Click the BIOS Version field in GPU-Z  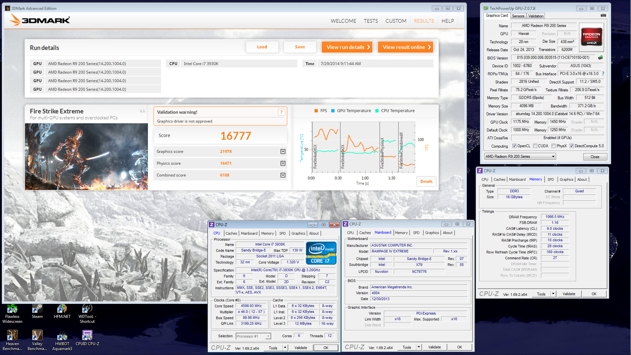point(553,58)
